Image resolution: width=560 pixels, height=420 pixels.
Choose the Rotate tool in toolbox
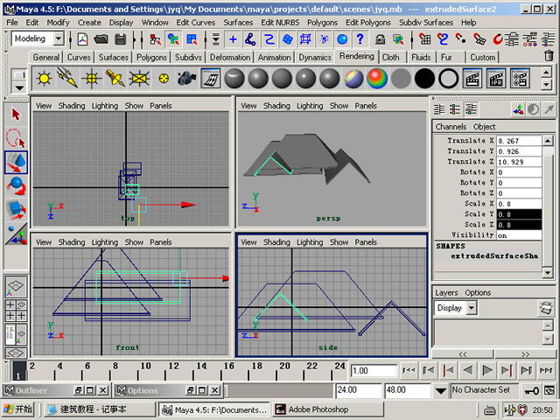coord(16,185)
